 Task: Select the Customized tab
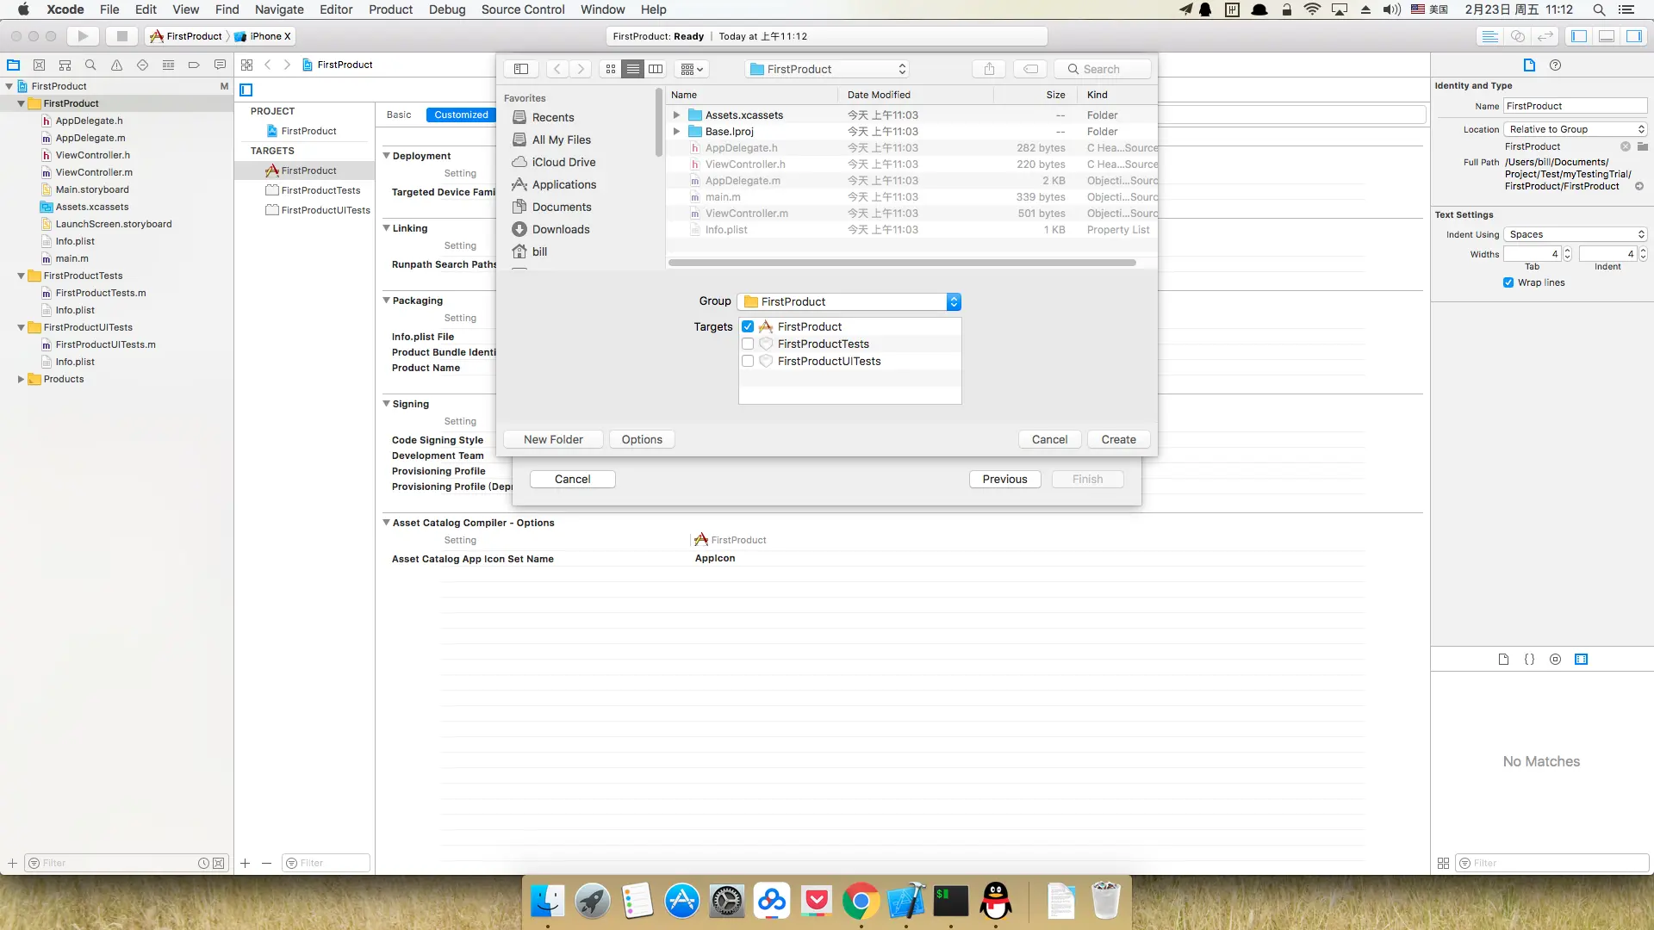461,115
